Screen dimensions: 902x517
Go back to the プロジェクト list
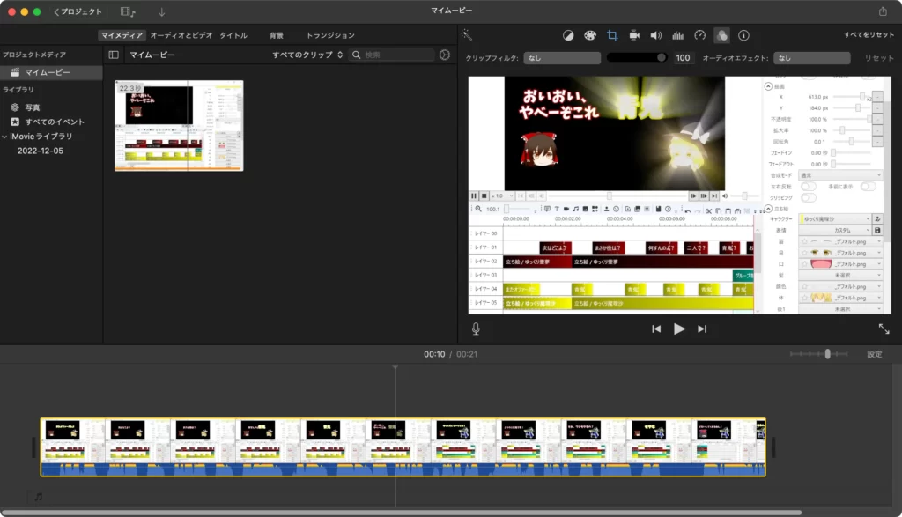tap(78, 11)
